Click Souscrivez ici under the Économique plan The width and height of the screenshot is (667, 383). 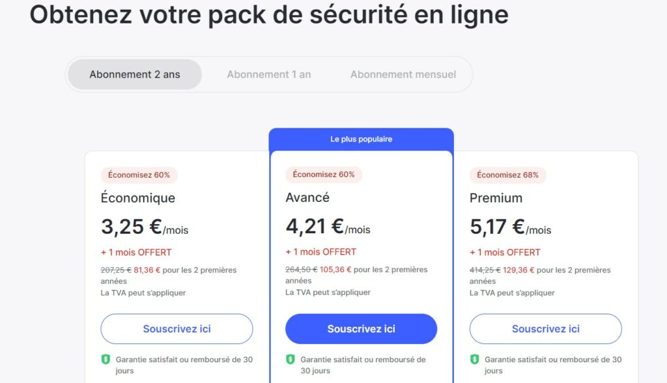[x=177, y=329]
